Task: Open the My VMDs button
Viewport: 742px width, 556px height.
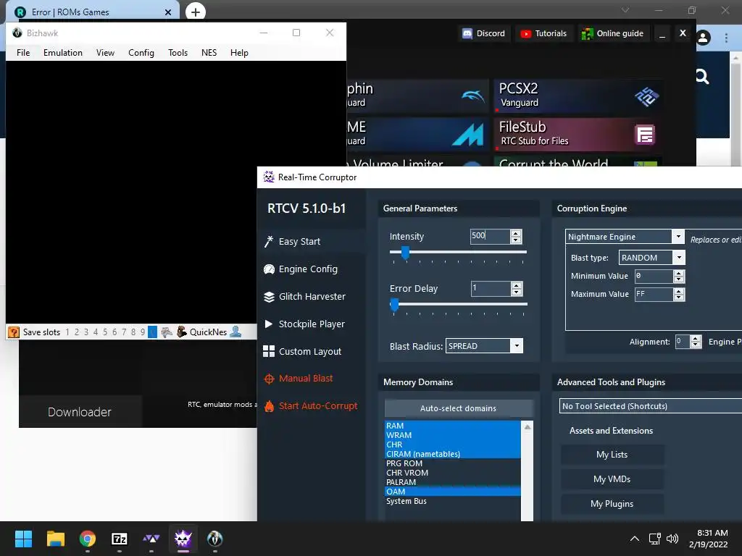Action: (612, 479)
